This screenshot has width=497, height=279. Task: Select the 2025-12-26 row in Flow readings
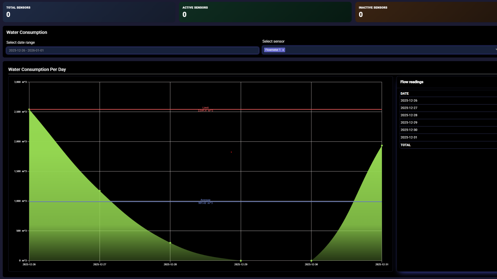409,100
